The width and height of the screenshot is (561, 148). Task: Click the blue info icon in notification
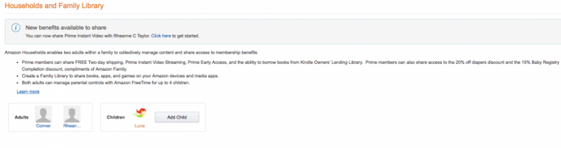tap(16, 27)
